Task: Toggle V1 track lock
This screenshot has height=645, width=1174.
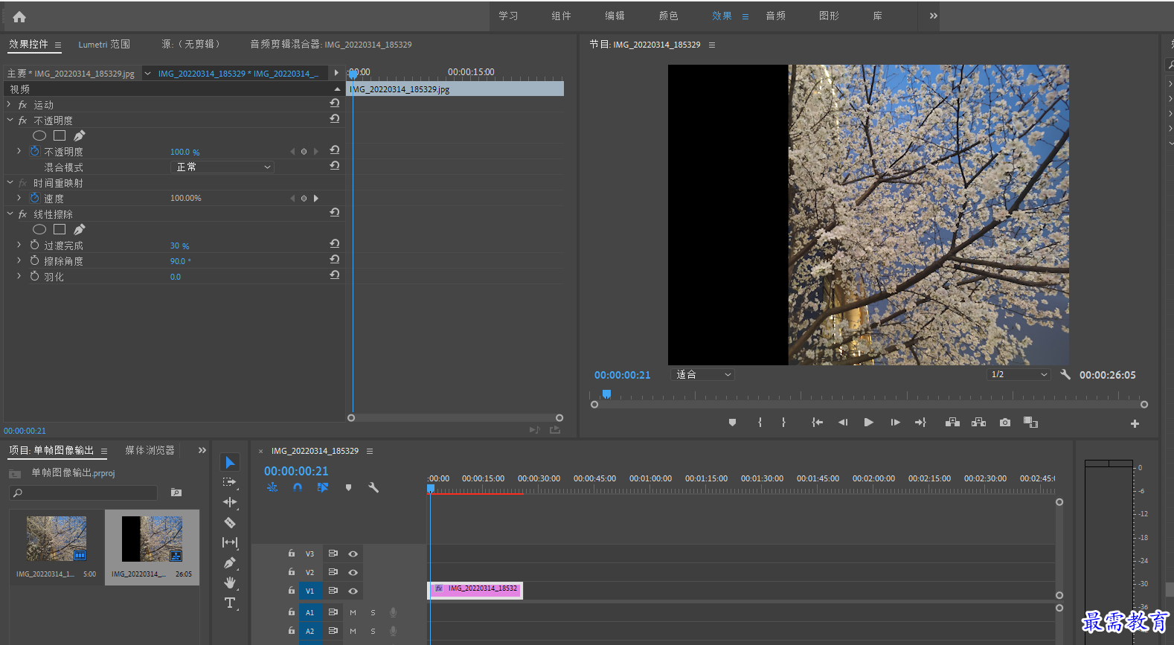Action: coord(292,591)
